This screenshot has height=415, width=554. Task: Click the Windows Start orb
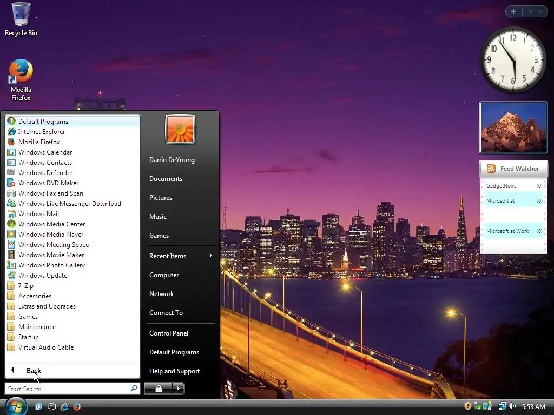click(16, 406)
